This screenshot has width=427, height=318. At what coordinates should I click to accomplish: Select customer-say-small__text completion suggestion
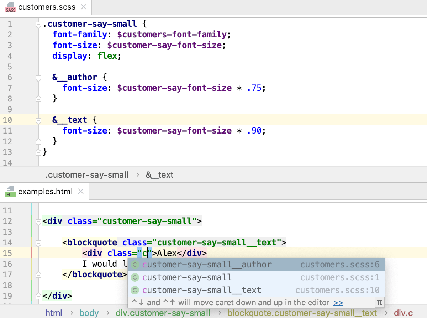click(x=256, y=290)
